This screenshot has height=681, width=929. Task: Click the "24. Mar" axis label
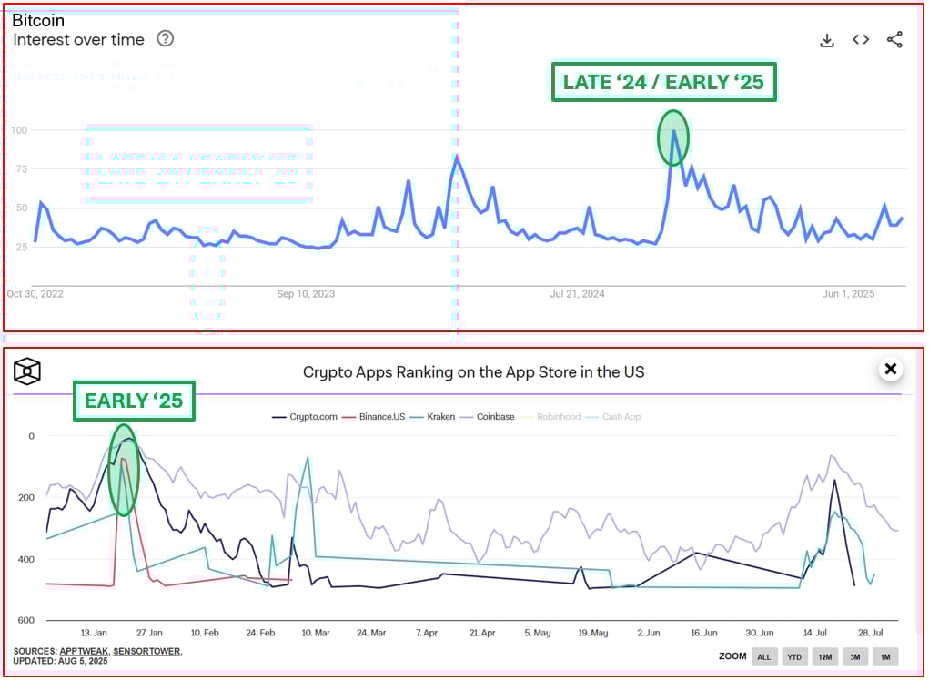point(371,633)
